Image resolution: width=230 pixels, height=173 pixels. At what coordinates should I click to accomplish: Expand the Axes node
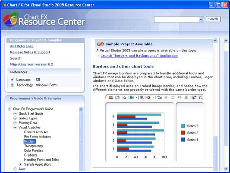pos(15,169)
